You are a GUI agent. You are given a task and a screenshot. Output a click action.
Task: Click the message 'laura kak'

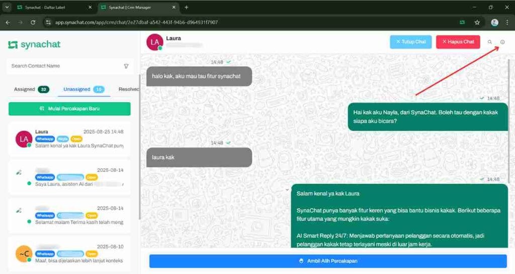199,157
